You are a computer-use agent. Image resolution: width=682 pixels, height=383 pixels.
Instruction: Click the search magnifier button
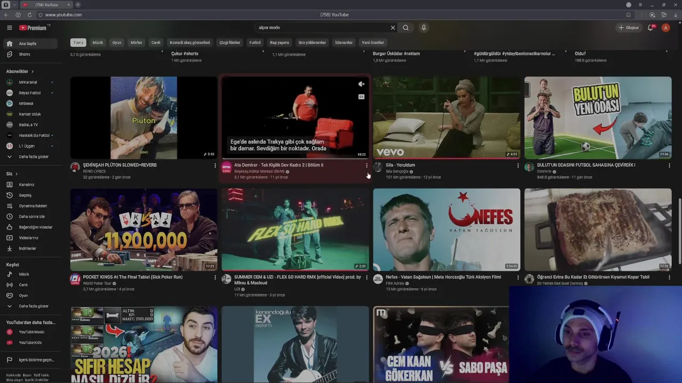click(405, 28)
